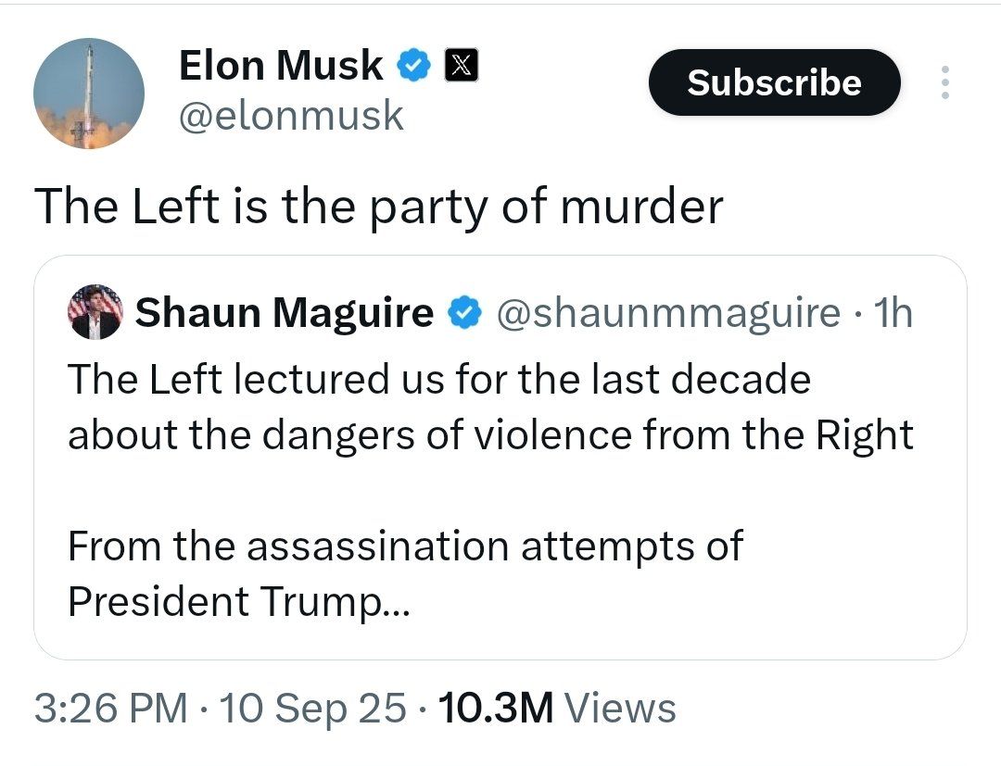The width and height of the screenshot is (1001, 766).
Task: Open the @elonmusk handle link
Action: [291, 116]
